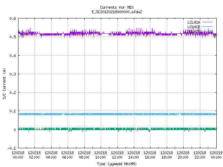Click the x-axis tick 120218 12:00
This screenshot has height=167, width=223.
pyautogui.click(x=117, y=155)
